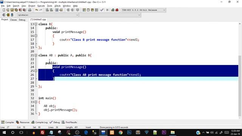The image size is (242, 136).
Task: Open the Compile Log bottom tab
Action: coord(39,122)
